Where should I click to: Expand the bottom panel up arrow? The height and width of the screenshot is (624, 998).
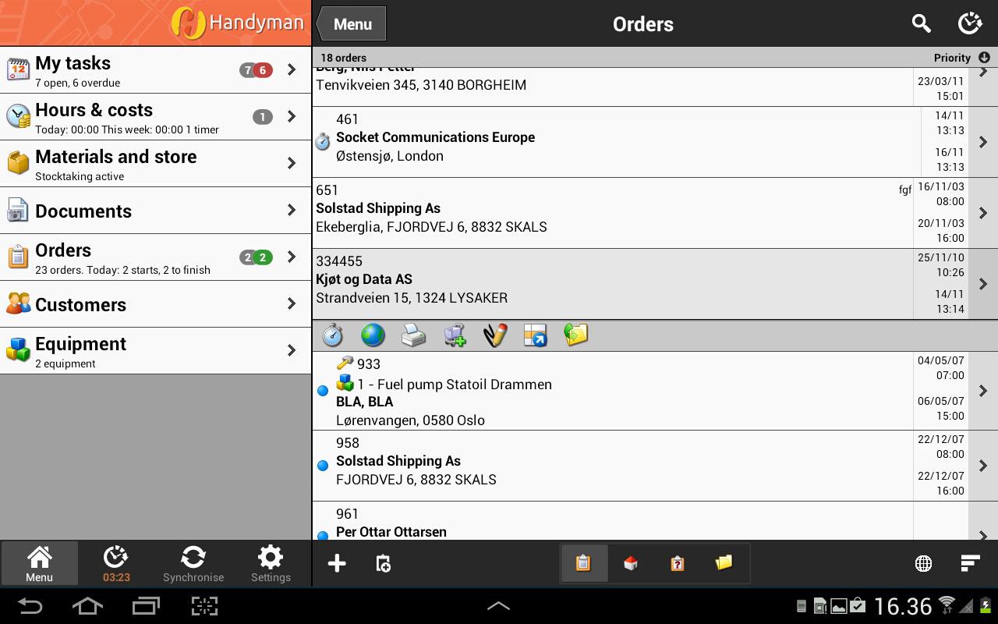tap(499, 606)
